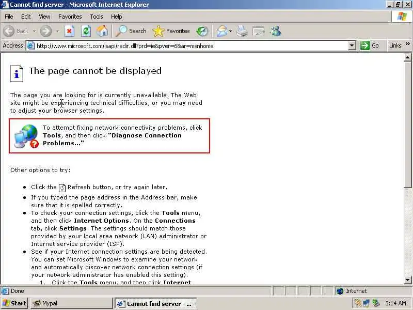
Task: Go to Home page icon
Action: click(102, 31)
